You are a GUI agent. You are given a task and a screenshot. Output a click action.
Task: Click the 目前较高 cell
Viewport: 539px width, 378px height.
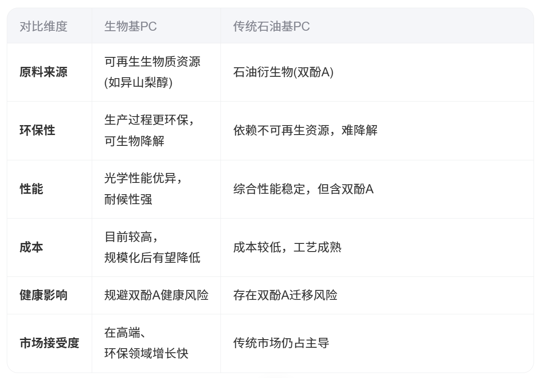[152, 247]
